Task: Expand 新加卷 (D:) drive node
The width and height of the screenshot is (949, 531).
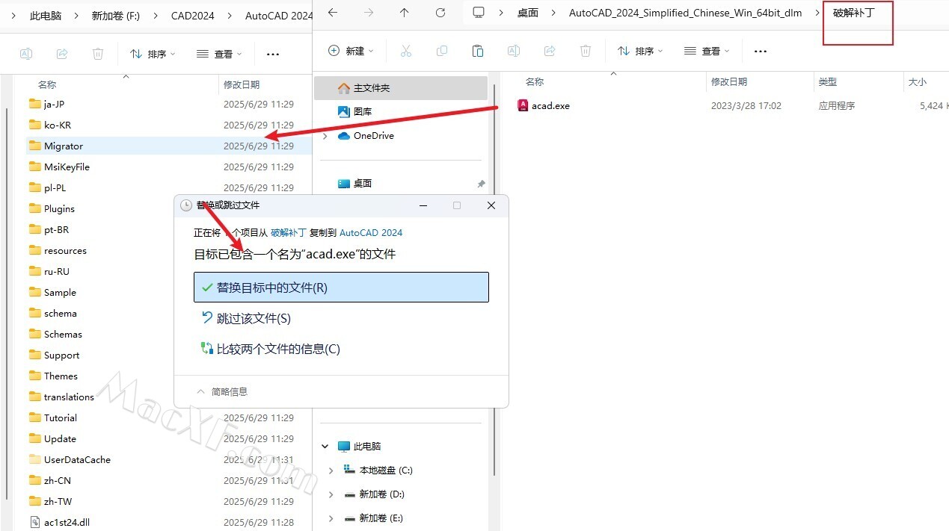Action: 332,494
